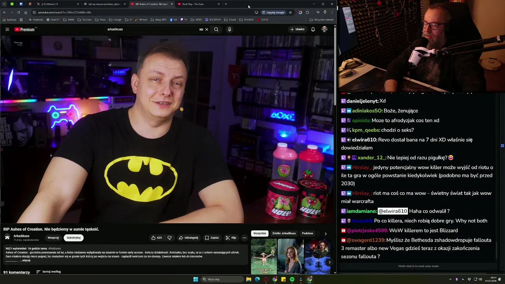This screenshot has width=505, height=284.
Task: Click the Zapytaj Google button
Action: pos(273,12)
